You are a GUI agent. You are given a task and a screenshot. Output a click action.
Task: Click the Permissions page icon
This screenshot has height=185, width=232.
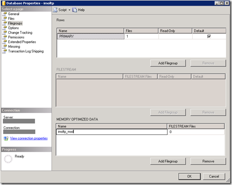[x=4, y=37]
